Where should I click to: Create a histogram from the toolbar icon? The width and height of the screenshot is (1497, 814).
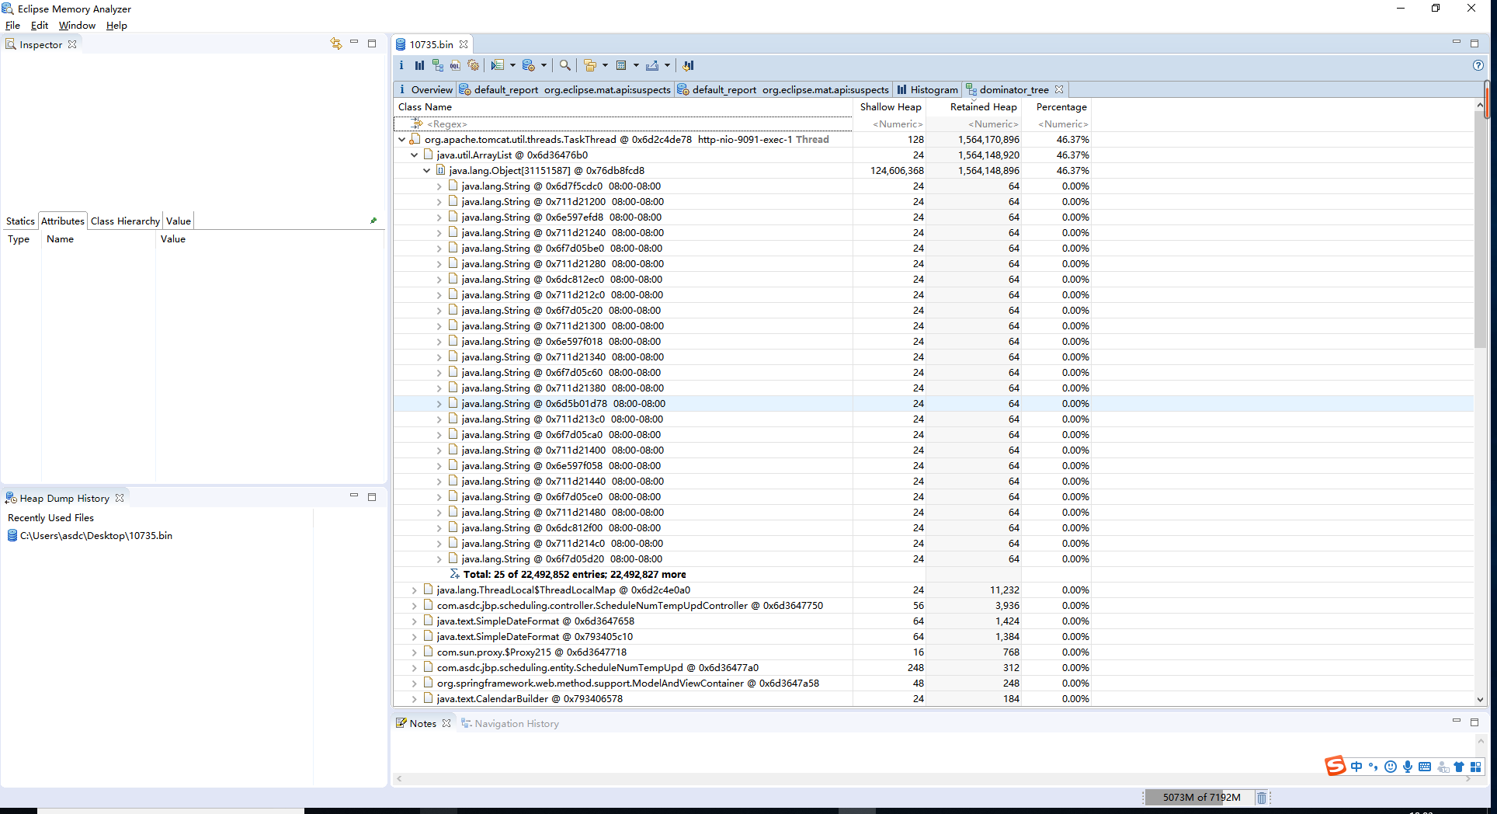click(x=419, y=65)
